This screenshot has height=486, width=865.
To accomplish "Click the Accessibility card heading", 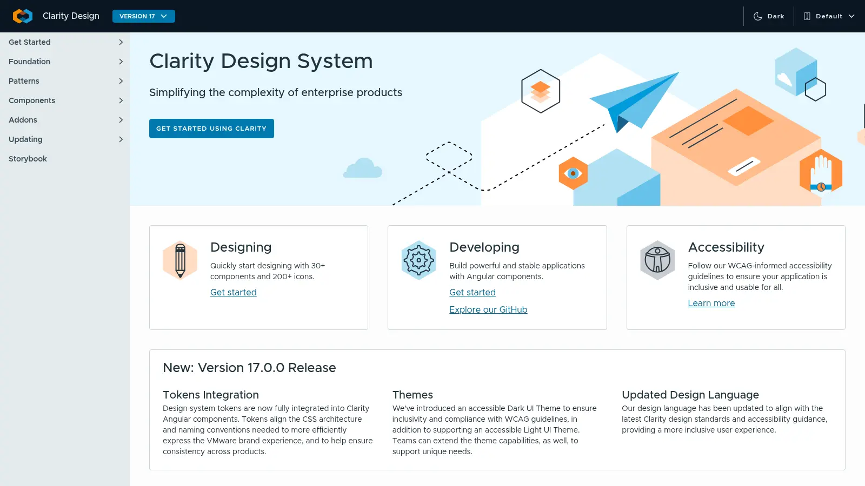I will [726, 247].
